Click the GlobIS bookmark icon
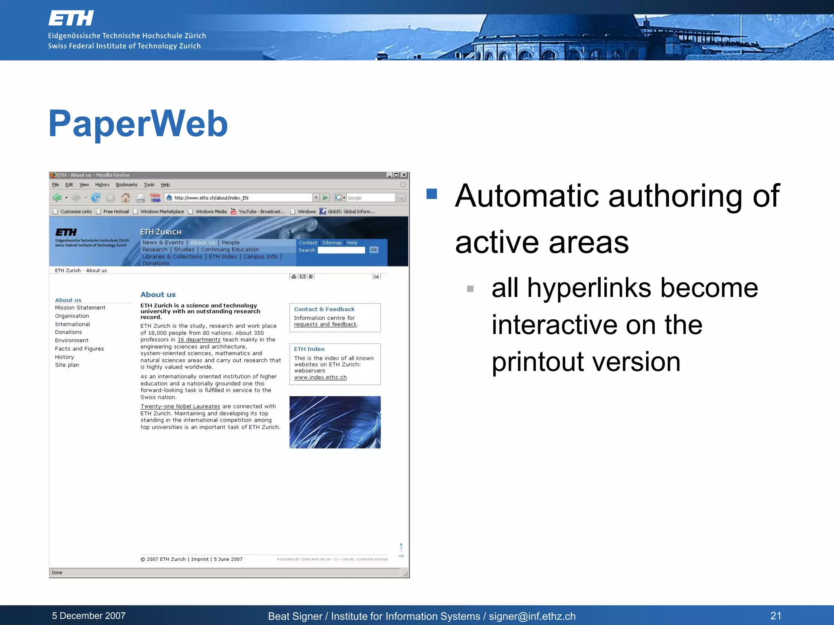Viewport: 834px width, 625px height. point(323,211)
